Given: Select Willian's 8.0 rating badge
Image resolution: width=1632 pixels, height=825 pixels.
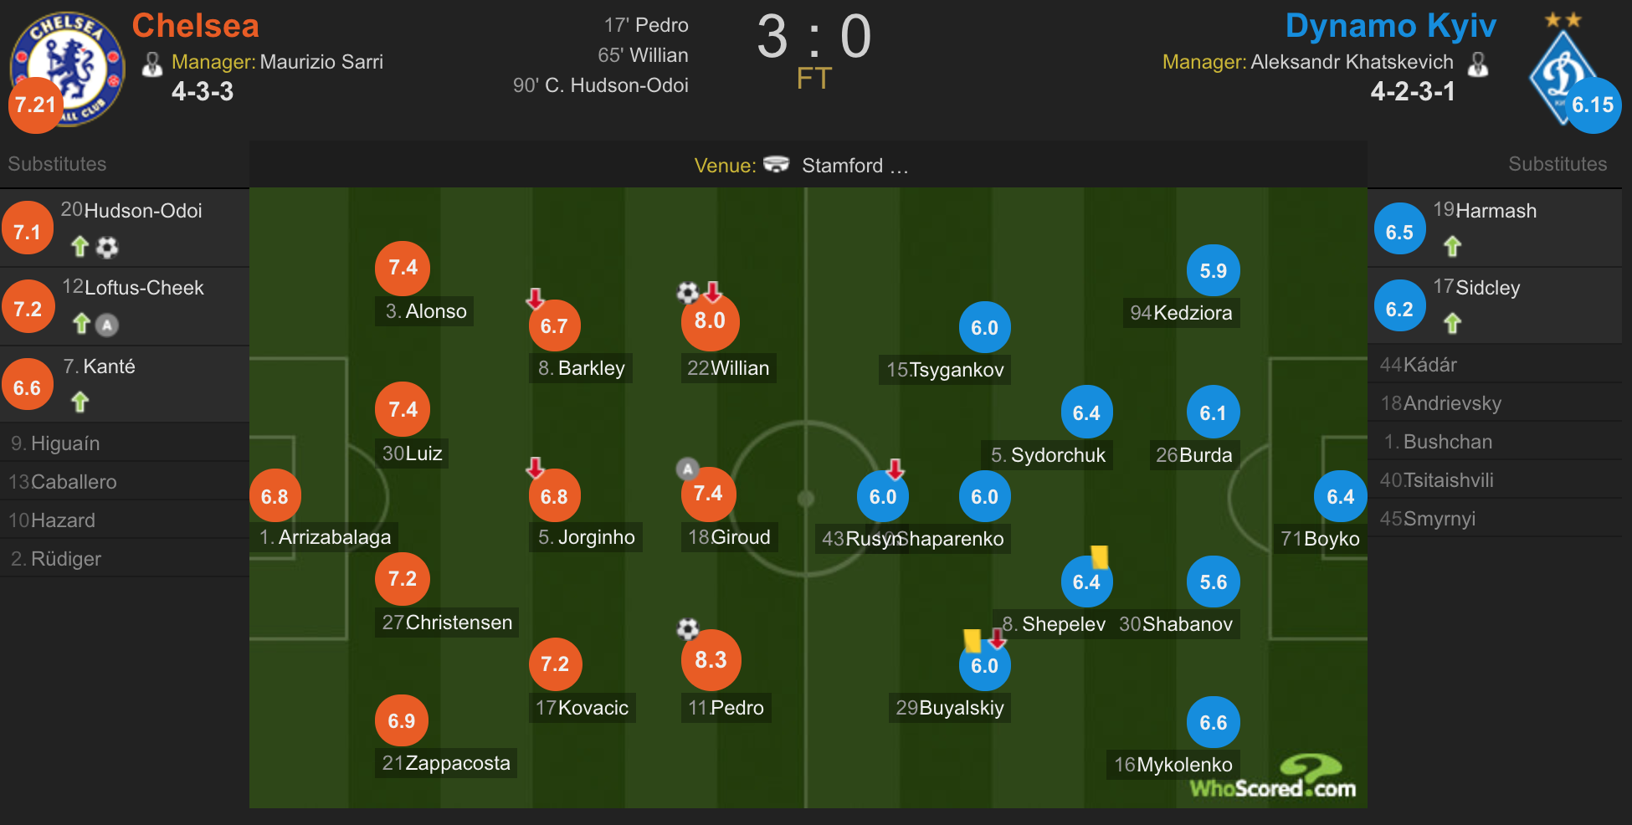Looking at the screenshot, I should click(710, 320).
